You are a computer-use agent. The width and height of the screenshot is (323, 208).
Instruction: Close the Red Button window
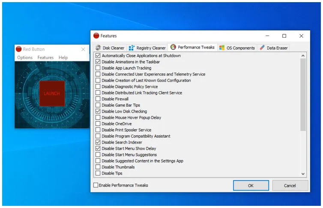click(x=83, y=49)
